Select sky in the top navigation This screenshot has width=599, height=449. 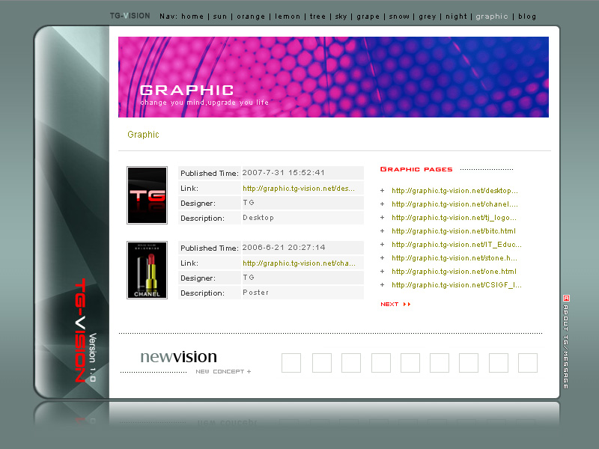coord(341,16)
